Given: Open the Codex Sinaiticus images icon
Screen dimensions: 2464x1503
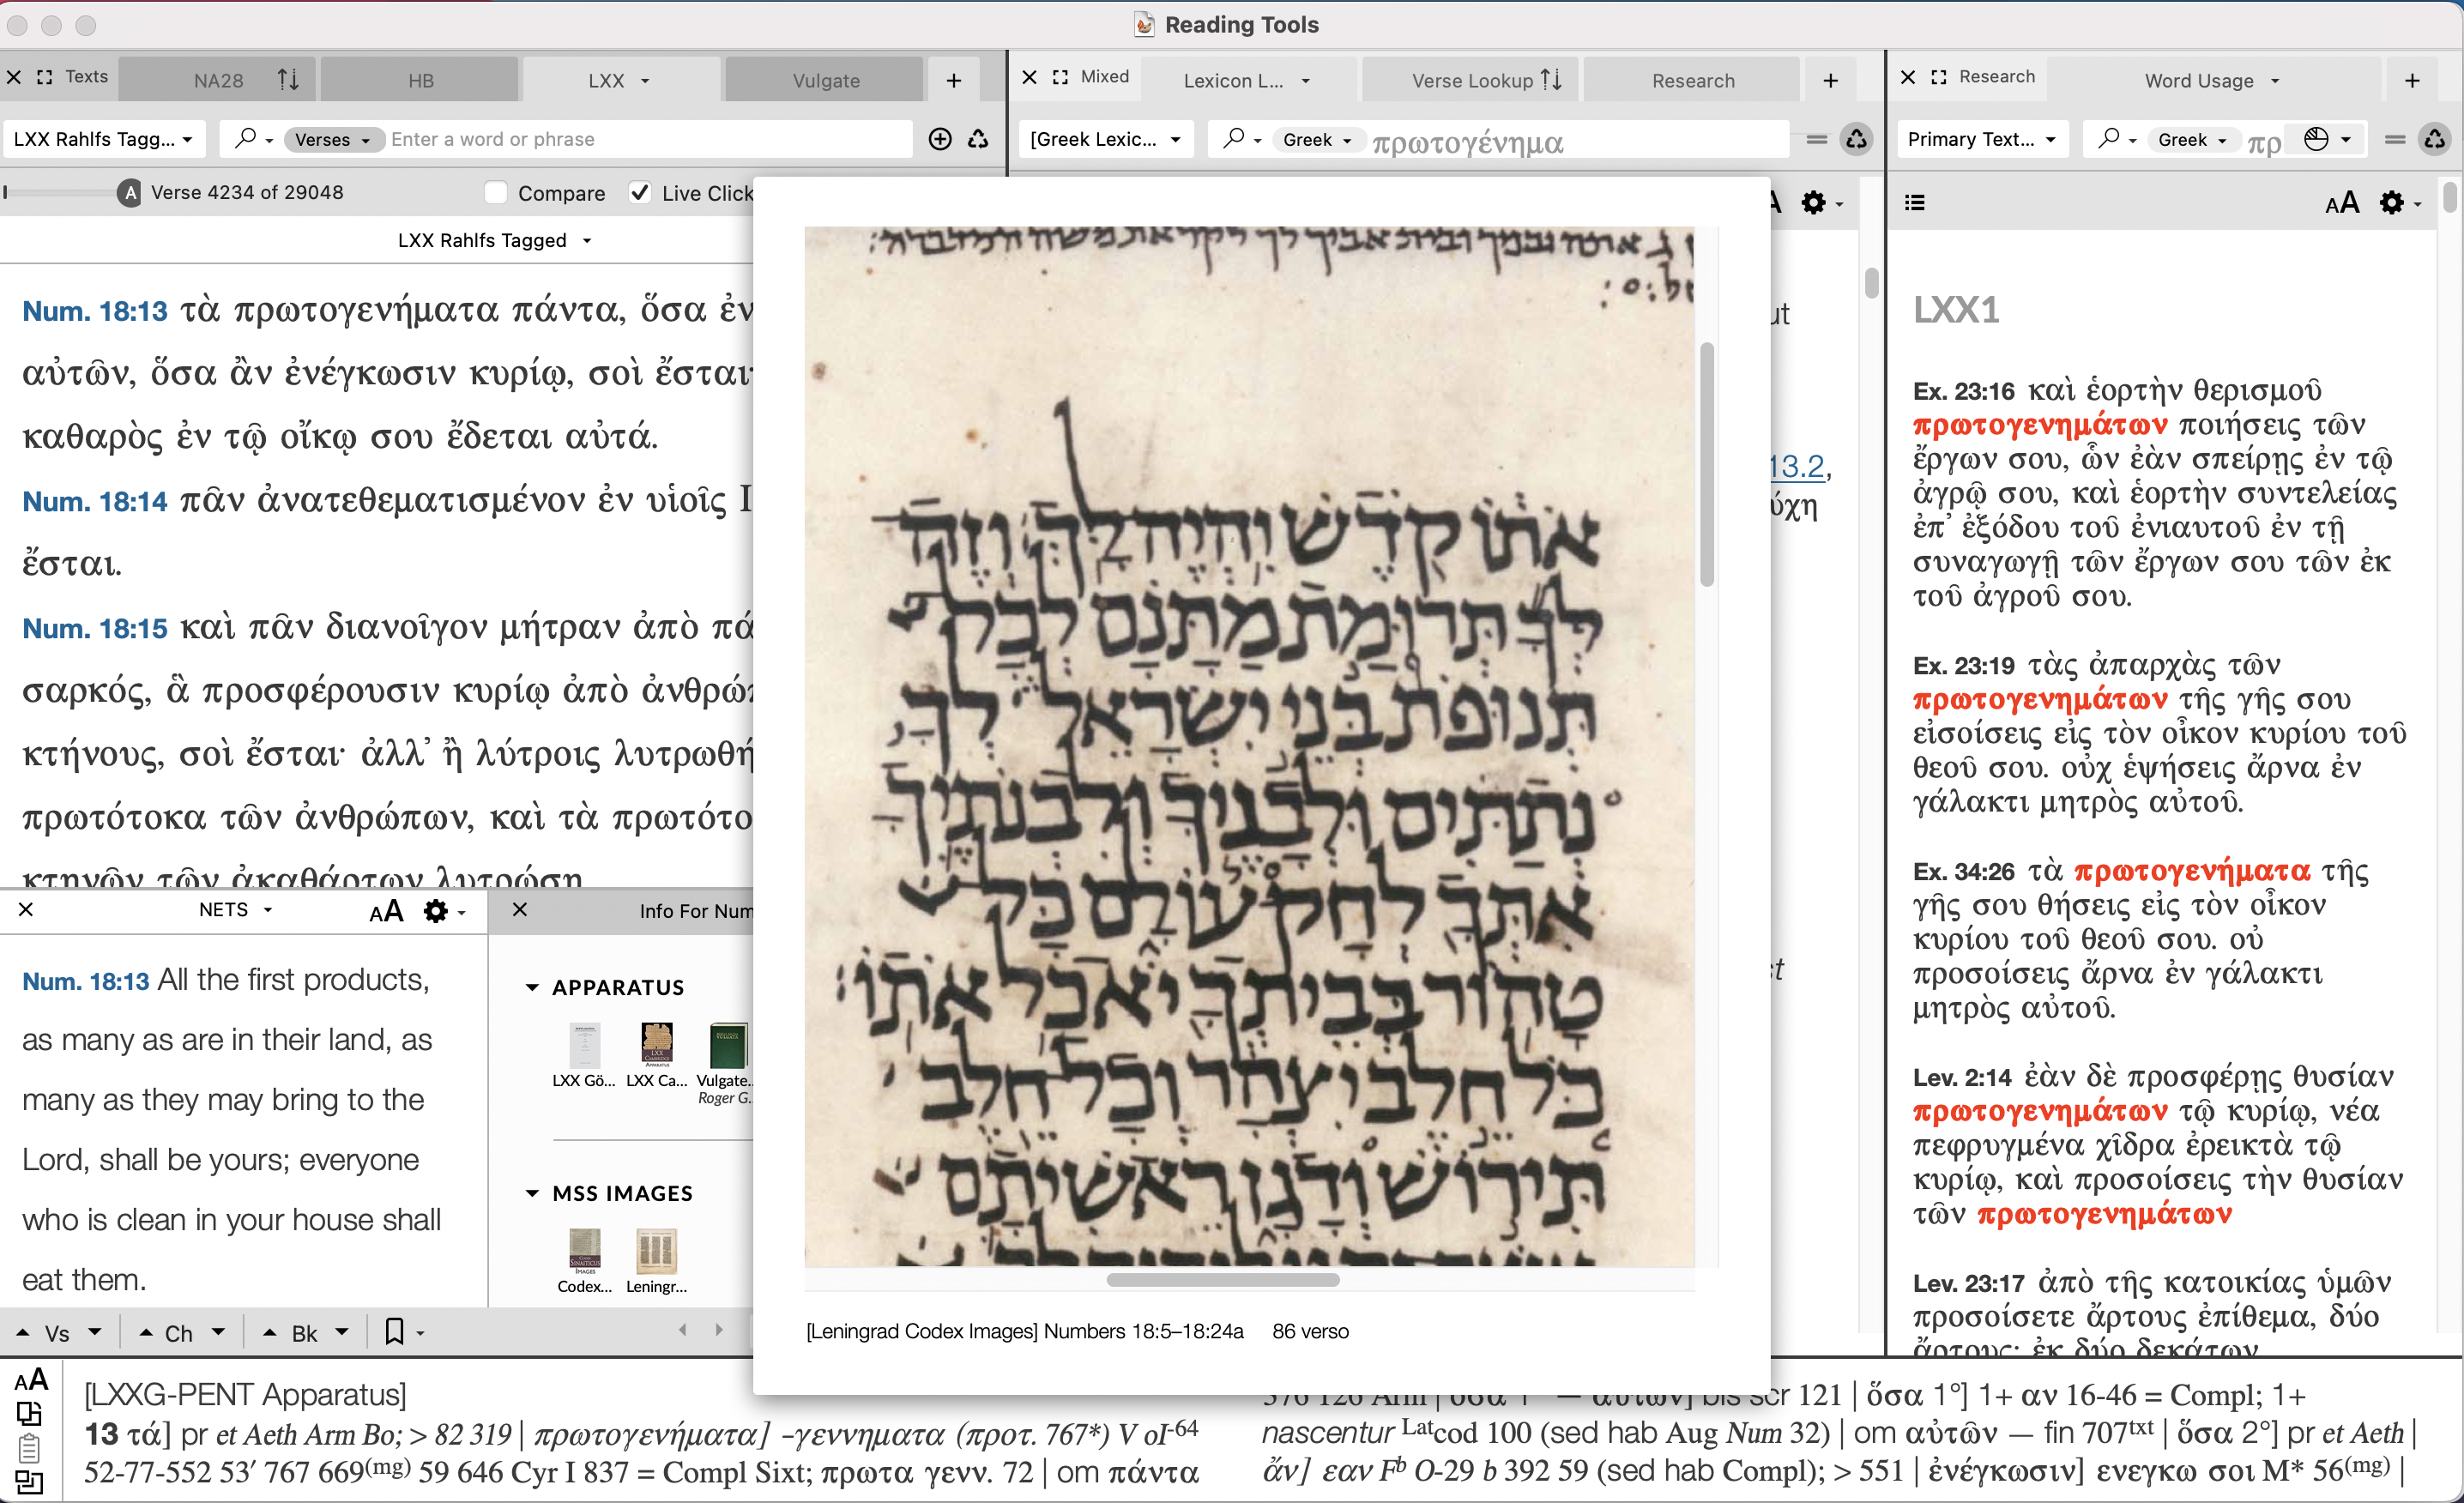Looking at the screenshot, I should 584,1252.
